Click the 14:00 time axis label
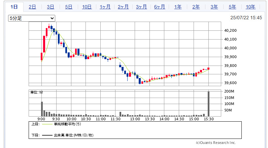This screenshot has width=268, height=148. 164,119
